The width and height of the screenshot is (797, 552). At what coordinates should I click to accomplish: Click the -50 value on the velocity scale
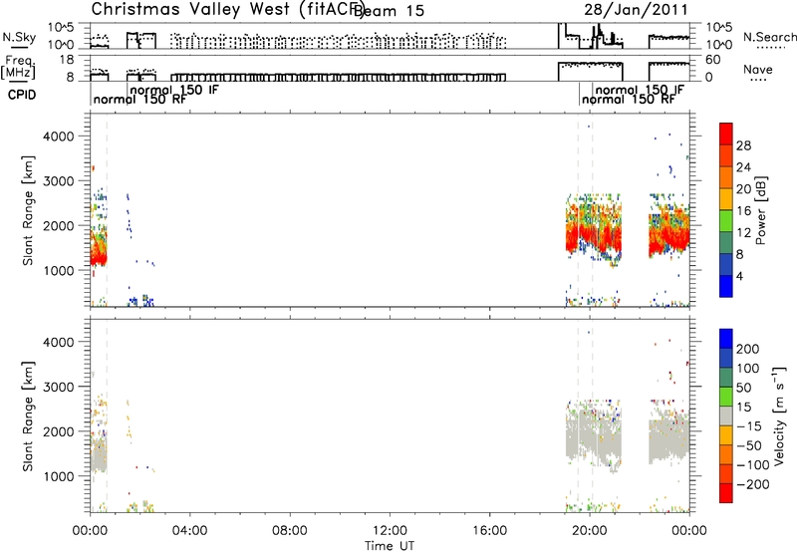click(749, 445)
